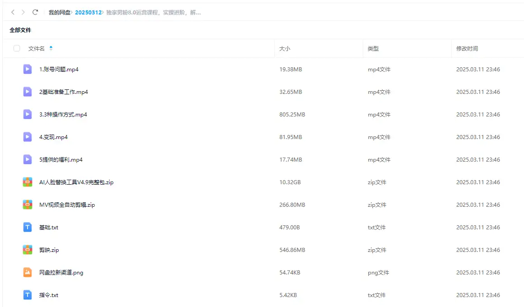Click the image icon for 网盘拉新渠道.png

(x=28, y=272)
